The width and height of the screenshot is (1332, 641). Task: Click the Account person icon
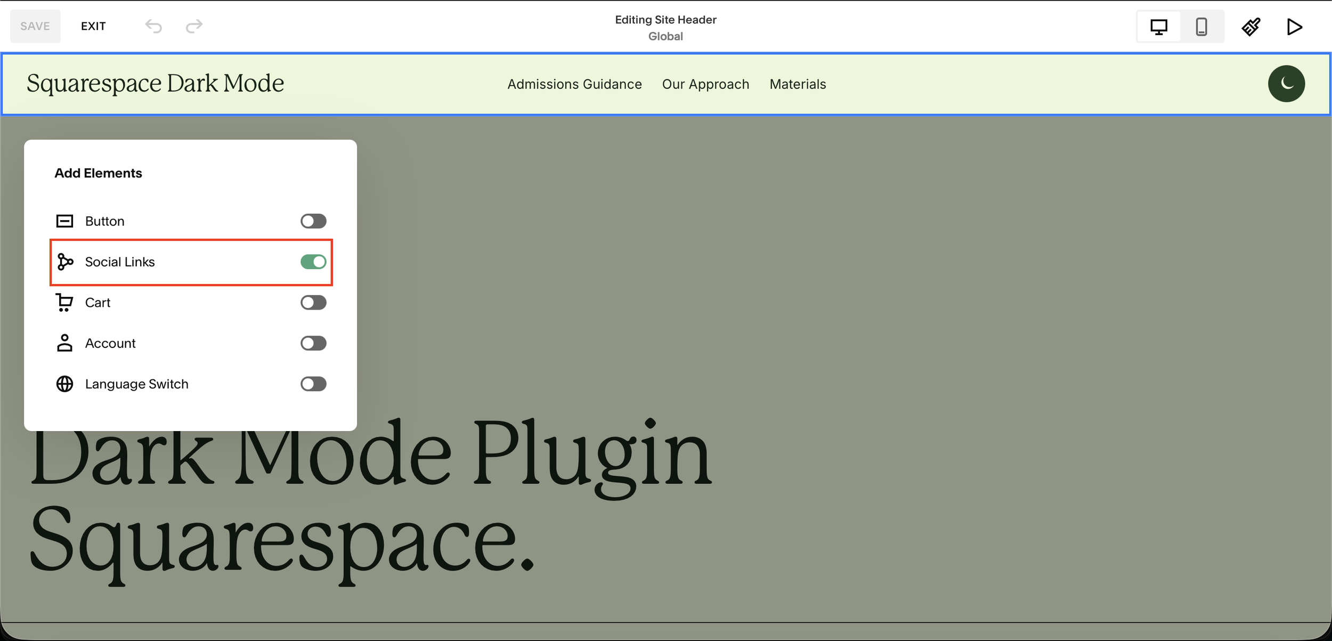[64, 343]
